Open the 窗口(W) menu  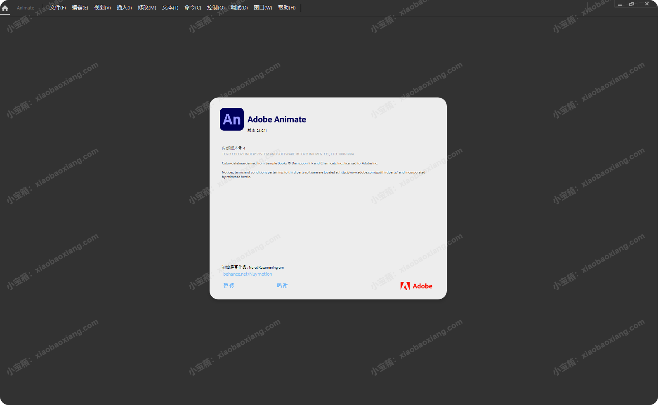263,8
